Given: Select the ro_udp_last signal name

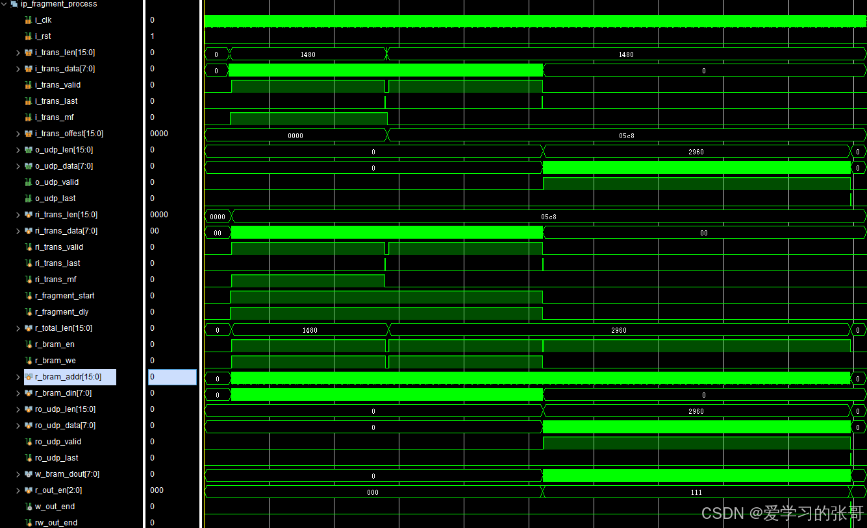Looking at the screenshot, I should point(57,458).
